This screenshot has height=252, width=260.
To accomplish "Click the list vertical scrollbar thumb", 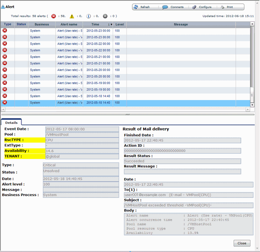I will point(252,95).
